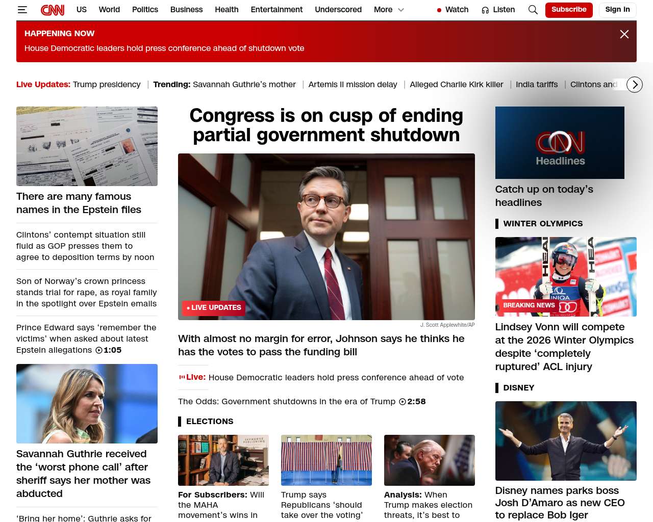This screenshot has width=653, height=522.
Task: Click the CNN logo
Action: point(53,10)
